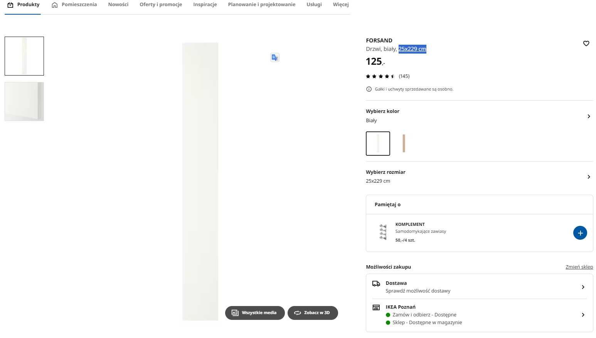Add FORSAND door to favorites heart icon
The height and width of the screenshot is (338, 596).
(x=586, y=44)
